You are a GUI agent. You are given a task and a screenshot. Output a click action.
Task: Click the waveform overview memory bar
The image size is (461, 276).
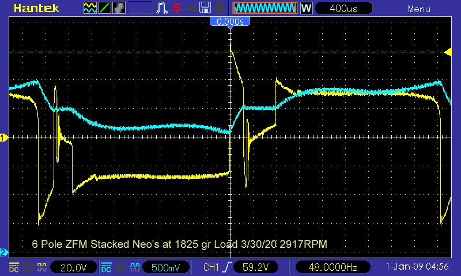click(264, 8)
